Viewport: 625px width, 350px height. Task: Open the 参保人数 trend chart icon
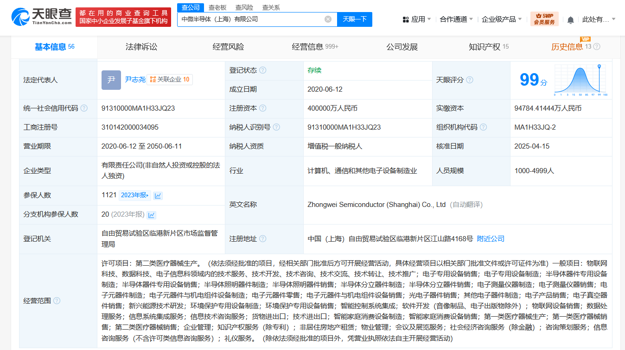(158, 195)
